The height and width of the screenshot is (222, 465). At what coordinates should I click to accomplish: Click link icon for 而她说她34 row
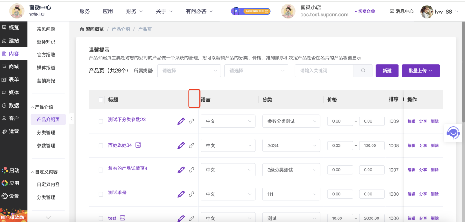pos(192,146)
